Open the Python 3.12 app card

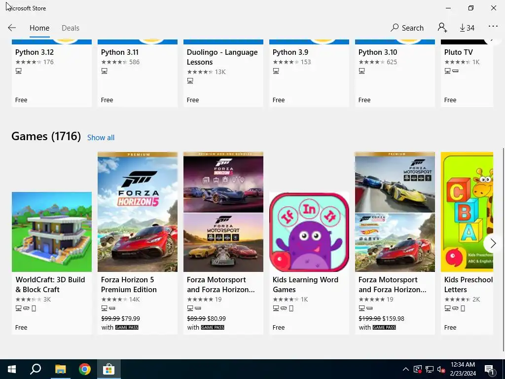click(51, 73)
